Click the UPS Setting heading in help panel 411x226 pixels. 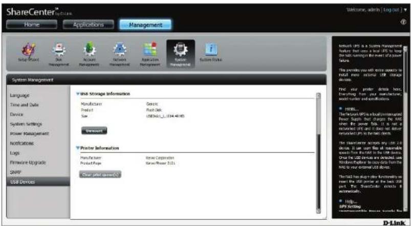point(349,207)
